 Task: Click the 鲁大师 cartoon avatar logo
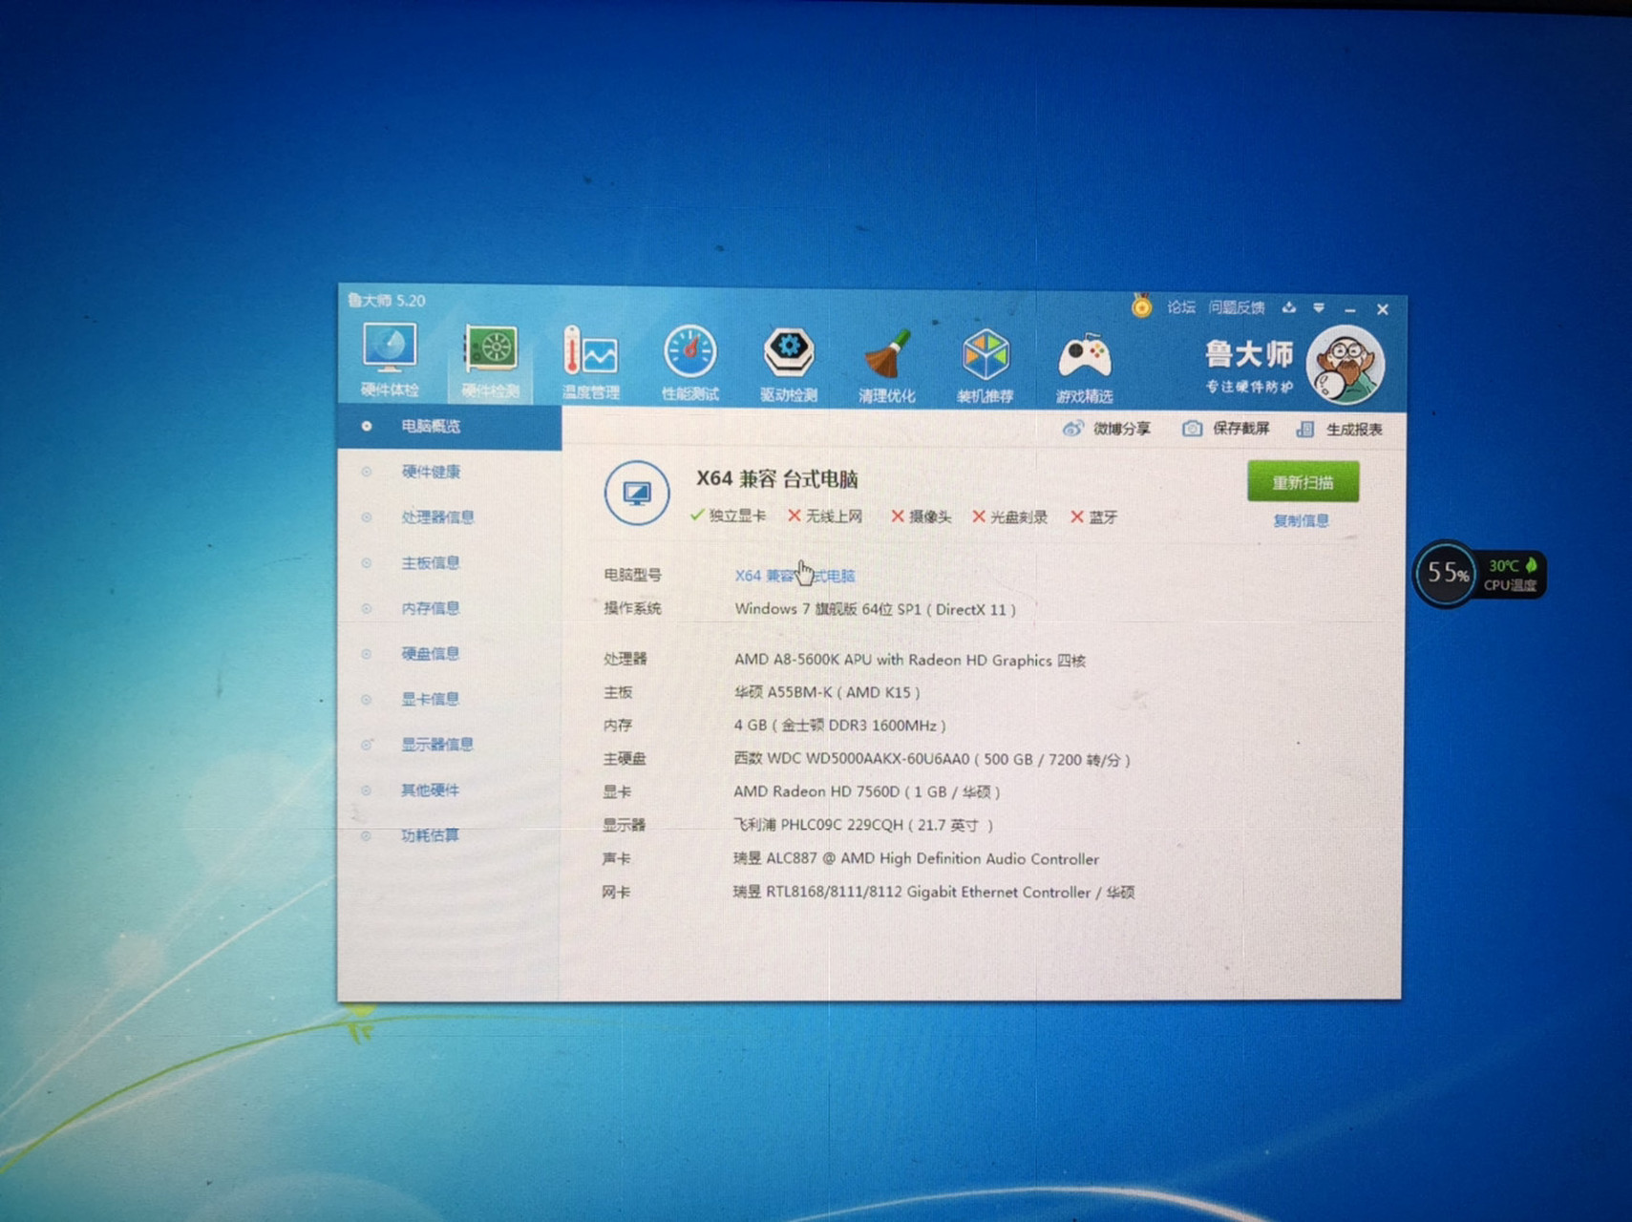(x=1346, y=364)
